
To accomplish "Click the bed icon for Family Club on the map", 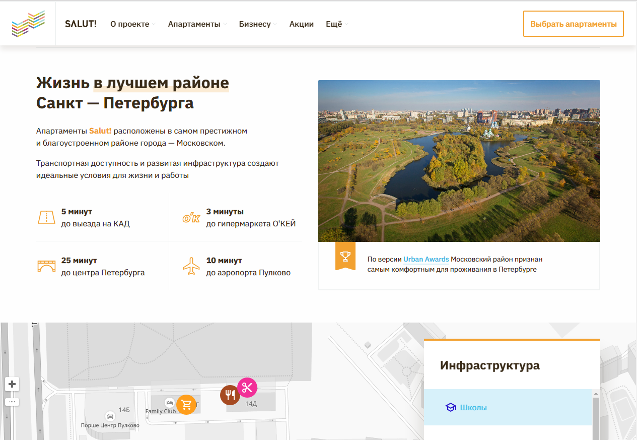I will (170, 402).
